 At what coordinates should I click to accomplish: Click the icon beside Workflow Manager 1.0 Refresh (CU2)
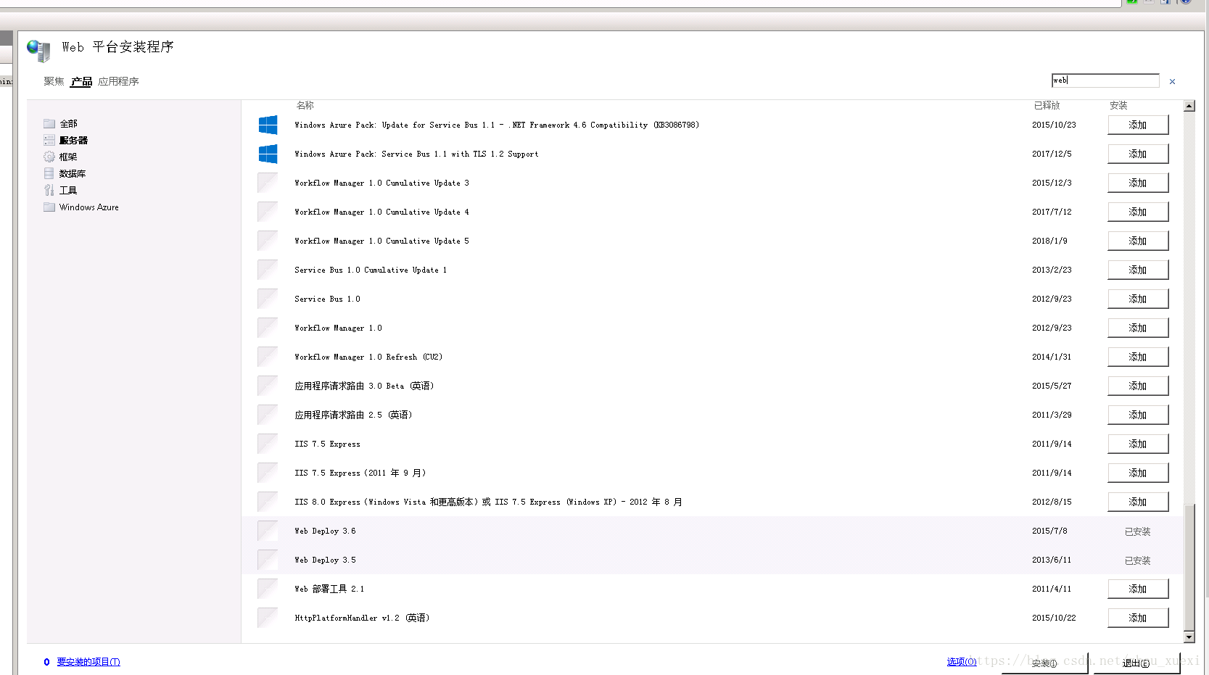(268, 357)
